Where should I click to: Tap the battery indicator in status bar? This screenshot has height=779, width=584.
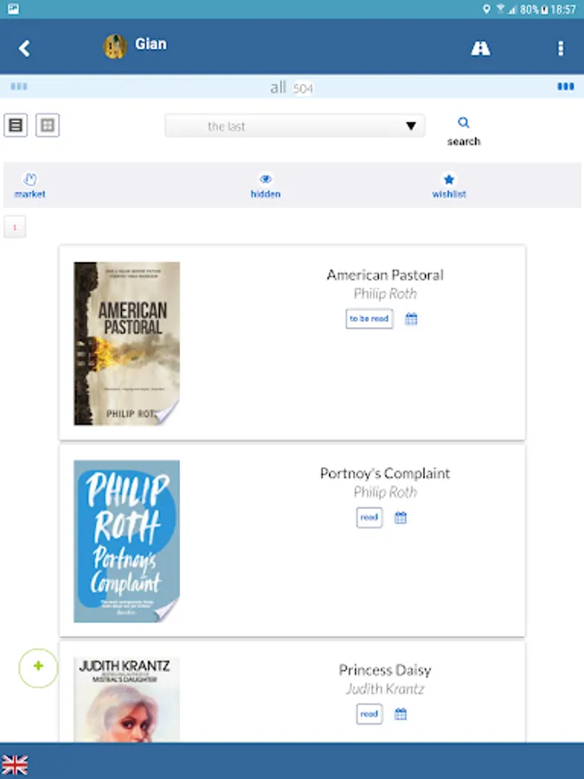tap(545, 9)
